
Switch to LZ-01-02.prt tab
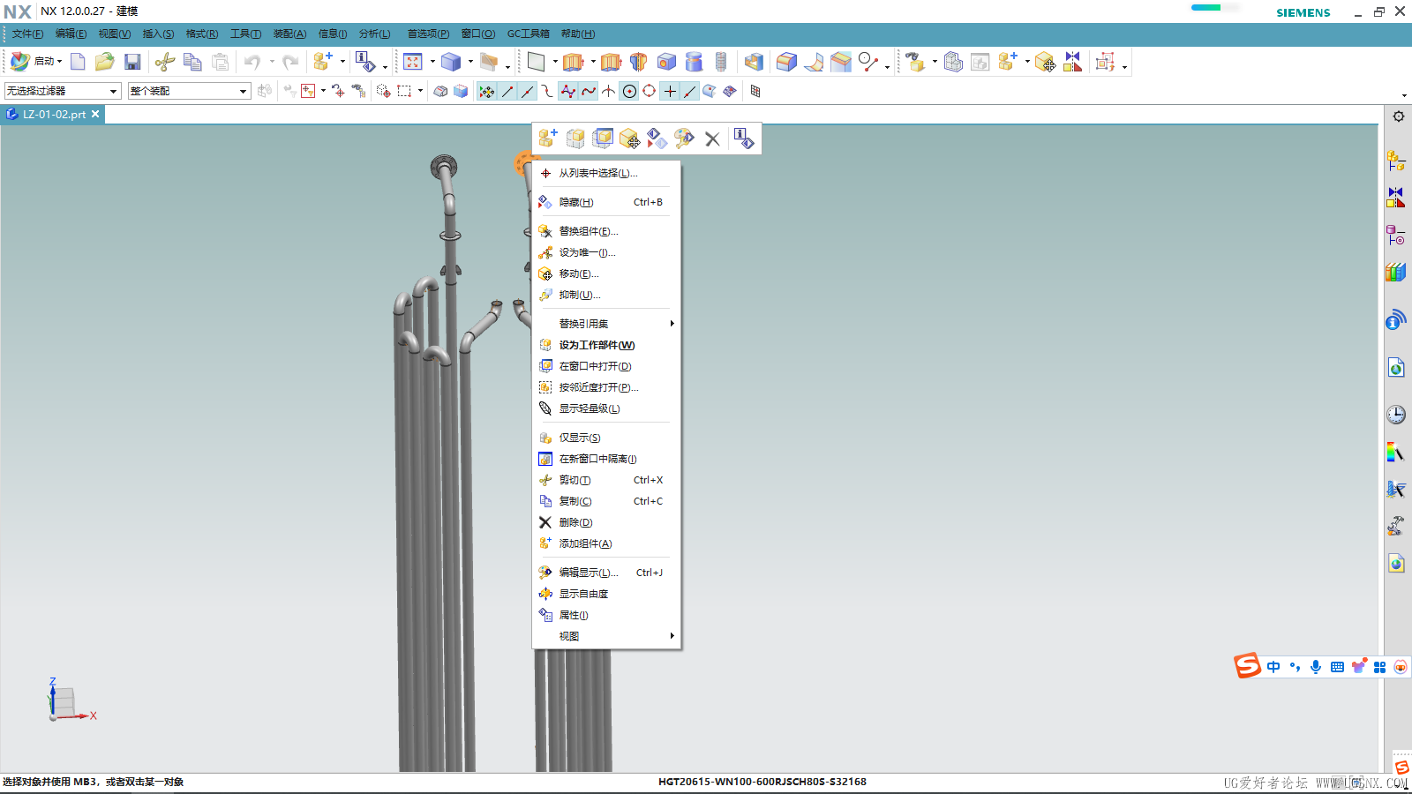(x=54, y=114)
